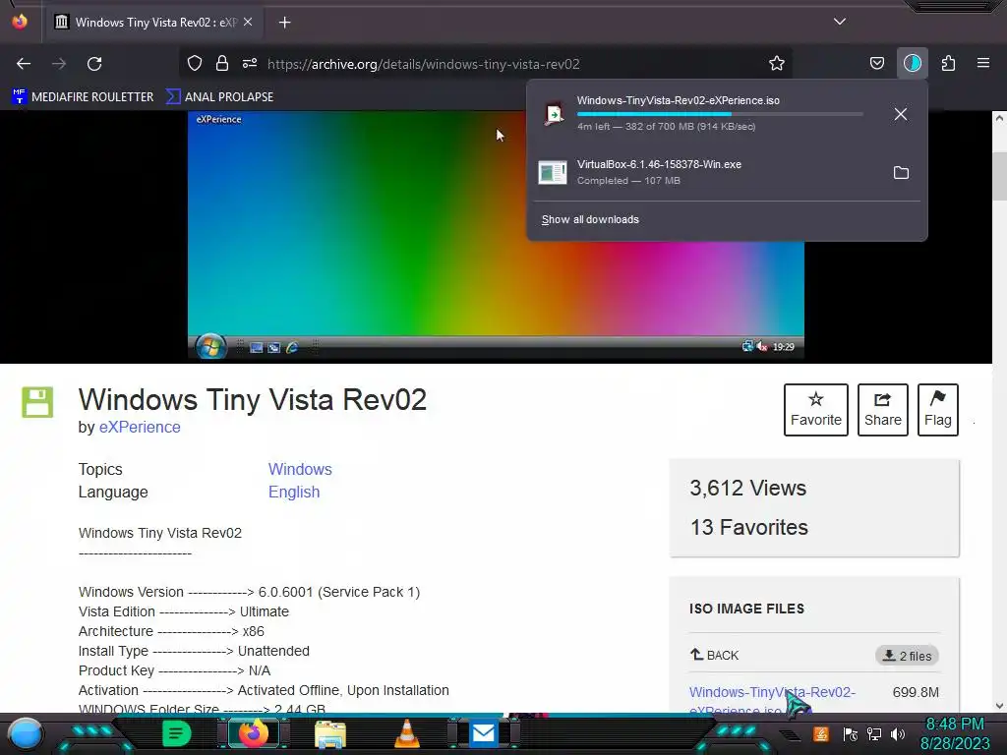Open MEDIAFIRE ROULETTER bookmark
The image size is (1007, 755).
point(83,97)
